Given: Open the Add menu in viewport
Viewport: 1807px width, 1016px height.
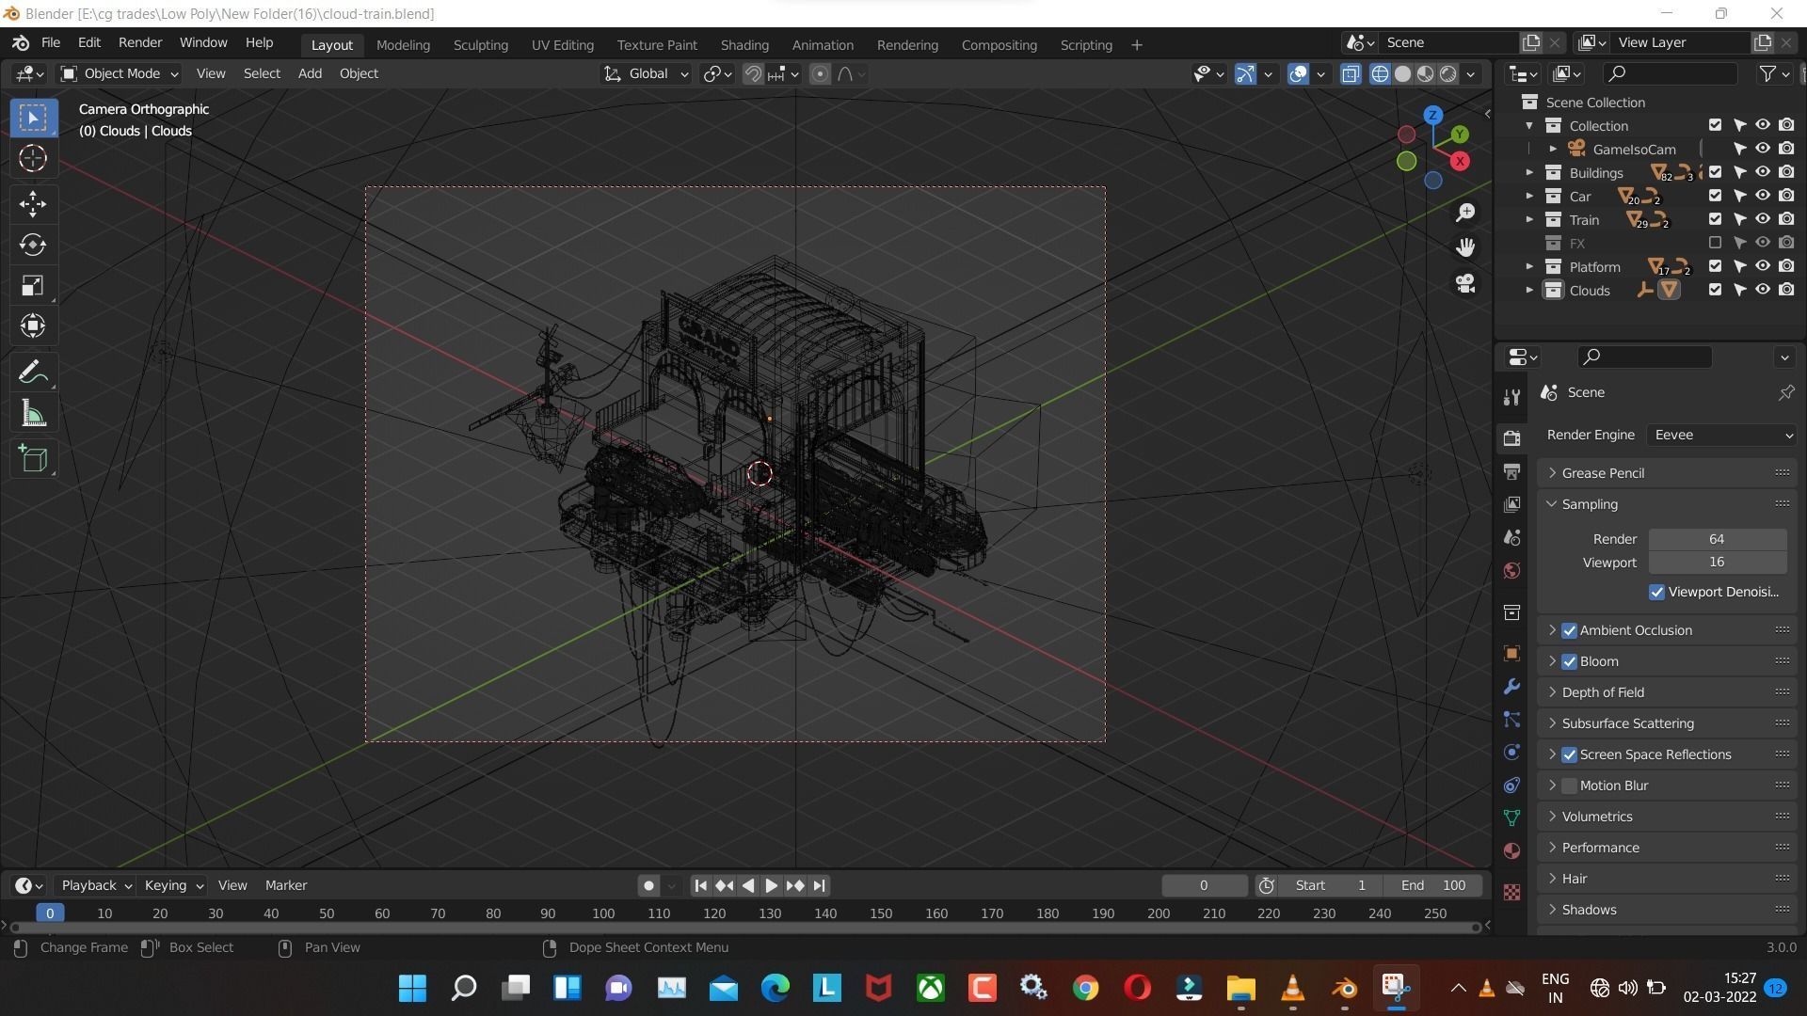Looking at the screenshot, I should coord(310,73).
